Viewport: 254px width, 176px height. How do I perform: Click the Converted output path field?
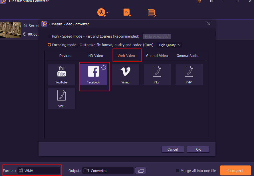108,171
